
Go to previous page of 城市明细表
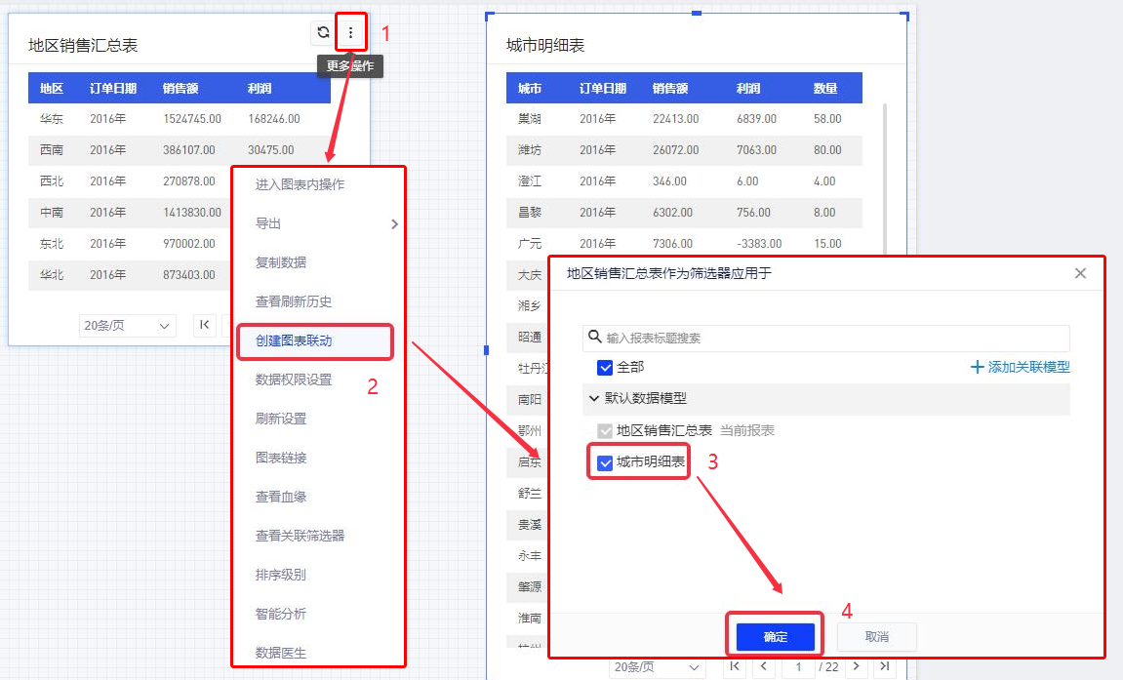coord(763,666)
